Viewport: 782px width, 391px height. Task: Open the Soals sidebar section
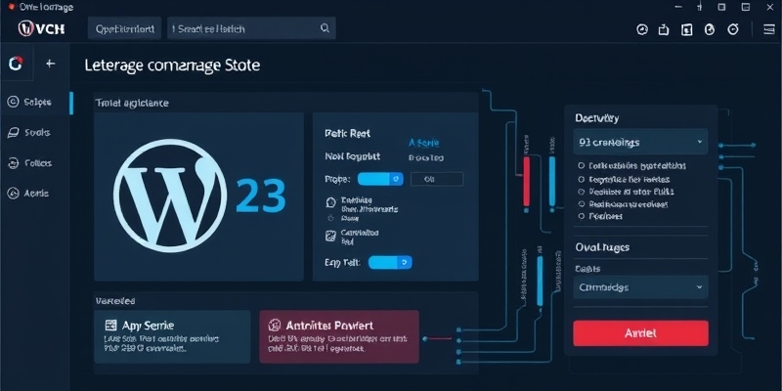(35, 133)
